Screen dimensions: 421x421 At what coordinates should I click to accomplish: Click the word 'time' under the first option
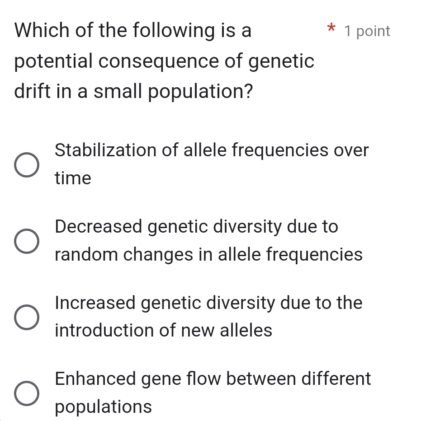[72, 178]
